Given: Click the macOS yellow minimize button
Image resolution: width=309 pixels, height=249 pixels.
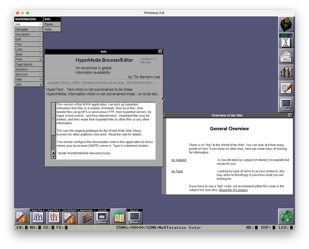Looking at the screenshot, I should click(x=23, y=13).
